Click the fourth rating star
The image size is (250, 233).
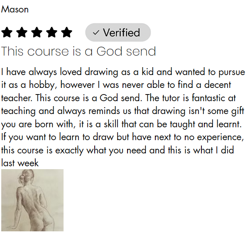click(51, 32)
